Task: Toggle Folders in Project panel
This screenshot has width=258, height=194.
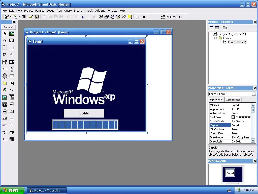Action: tap(224, 28)
